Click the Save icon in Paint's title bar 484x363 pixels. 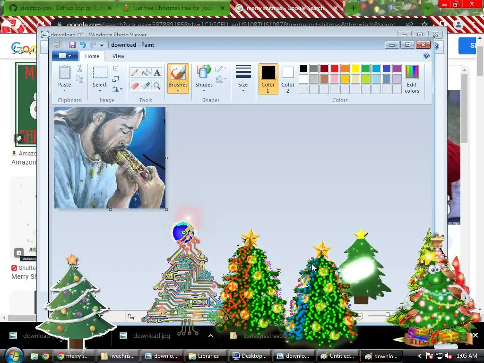(x=72, y=45)
